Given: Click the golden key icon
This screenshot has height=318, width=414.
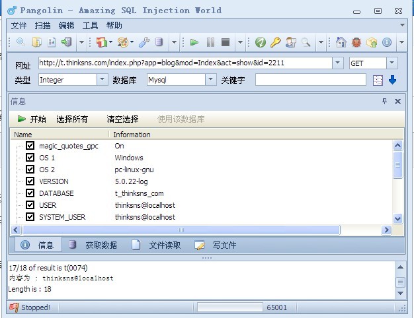Looking at the screenshot, I should (x=275, y=42).
